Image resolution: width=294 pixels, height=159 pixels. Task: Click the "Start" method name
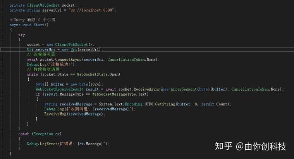(39, 25)
